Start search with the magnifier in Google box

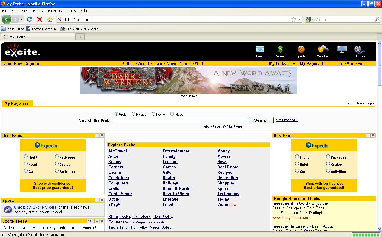pos(377,19)
